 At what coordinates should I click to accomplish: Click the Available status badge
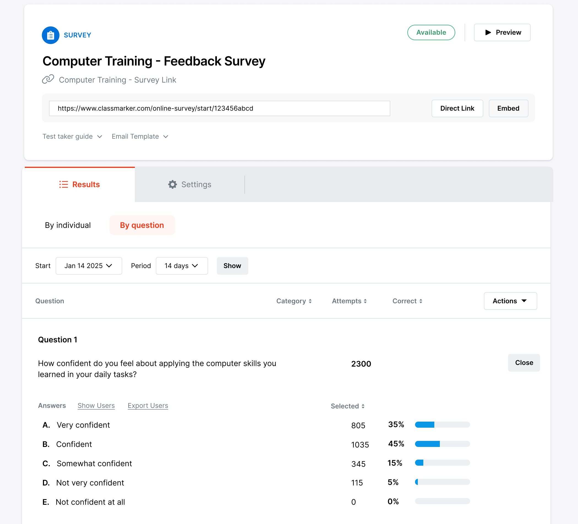coord(430,32)
